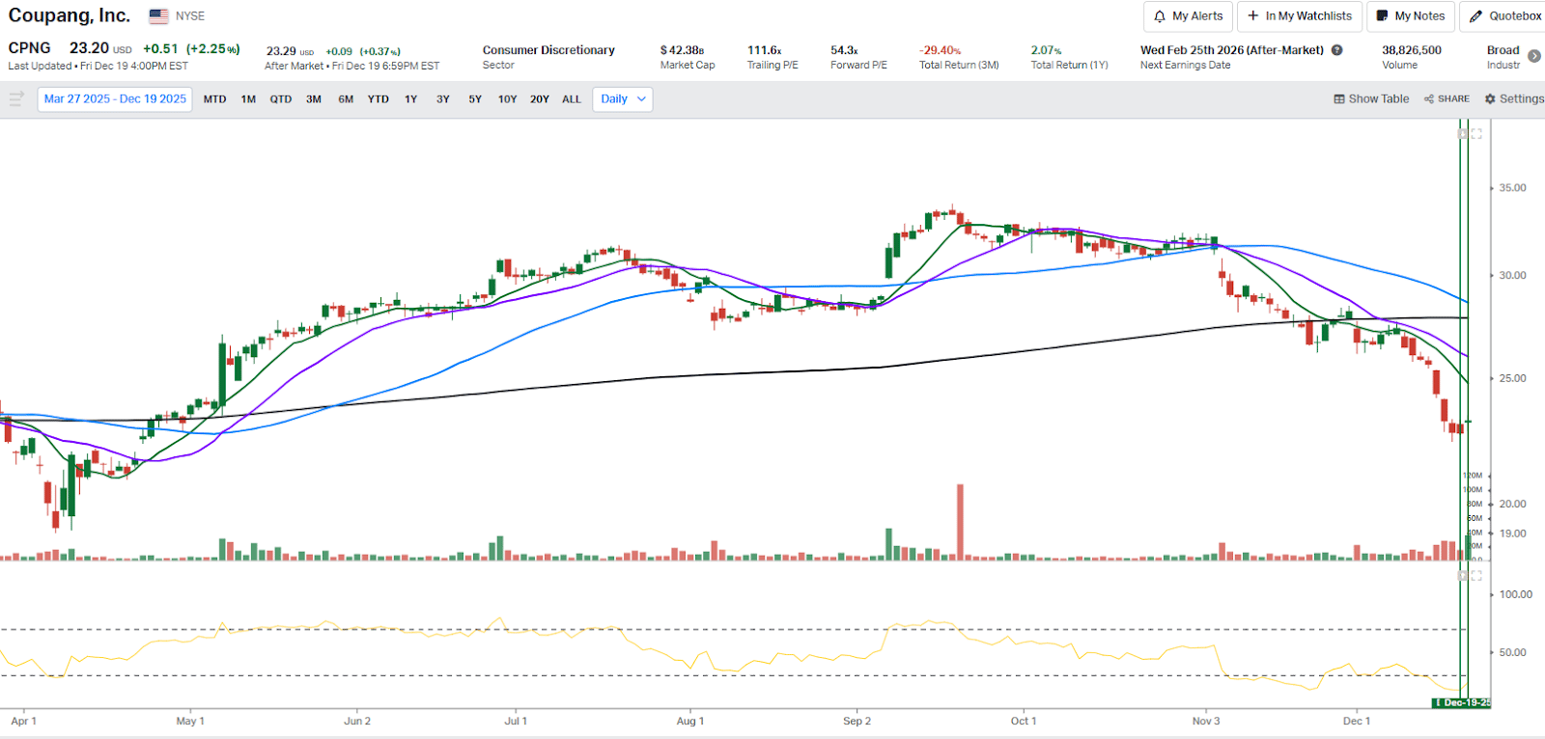Click the tall red volume bar in late September

click(x=960, y=521)
